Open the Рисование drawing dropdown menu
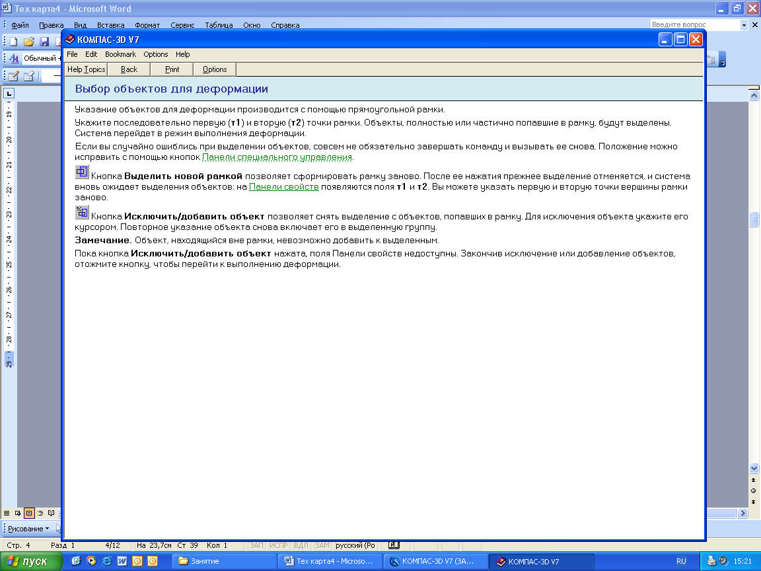The width and height of the screenshot is (761, 571). pos(28,529)
